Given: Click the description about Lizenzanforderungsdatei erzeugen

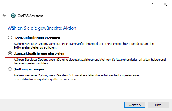Looking at the screenshot, I should click(84, 45).
